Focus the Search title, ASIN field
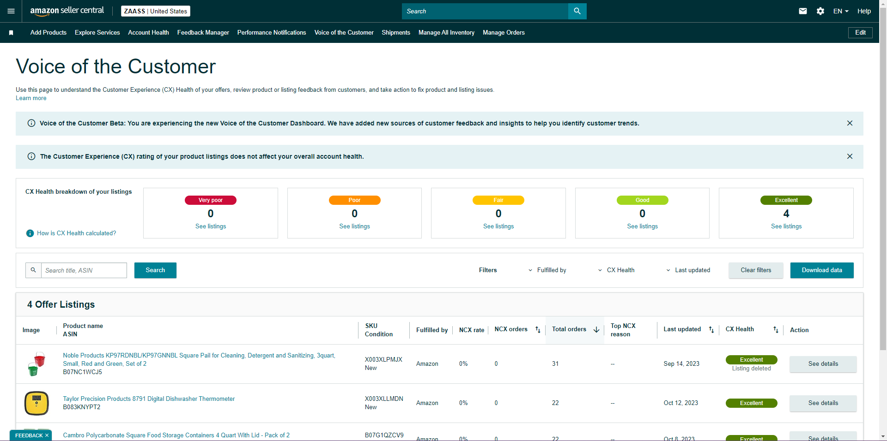The width and height of the screenshot is (887, 441). click(x=84, y=270)
